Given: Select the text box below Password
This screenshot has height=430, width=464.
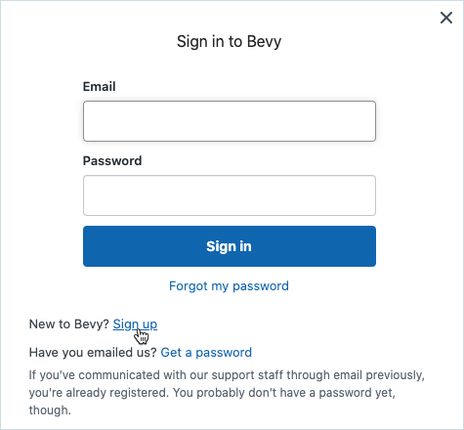Looking at the screenshot, I should coord(230,195).
